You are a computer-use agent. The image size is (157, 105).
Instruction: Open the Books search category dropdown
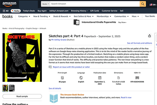[45, 4]
